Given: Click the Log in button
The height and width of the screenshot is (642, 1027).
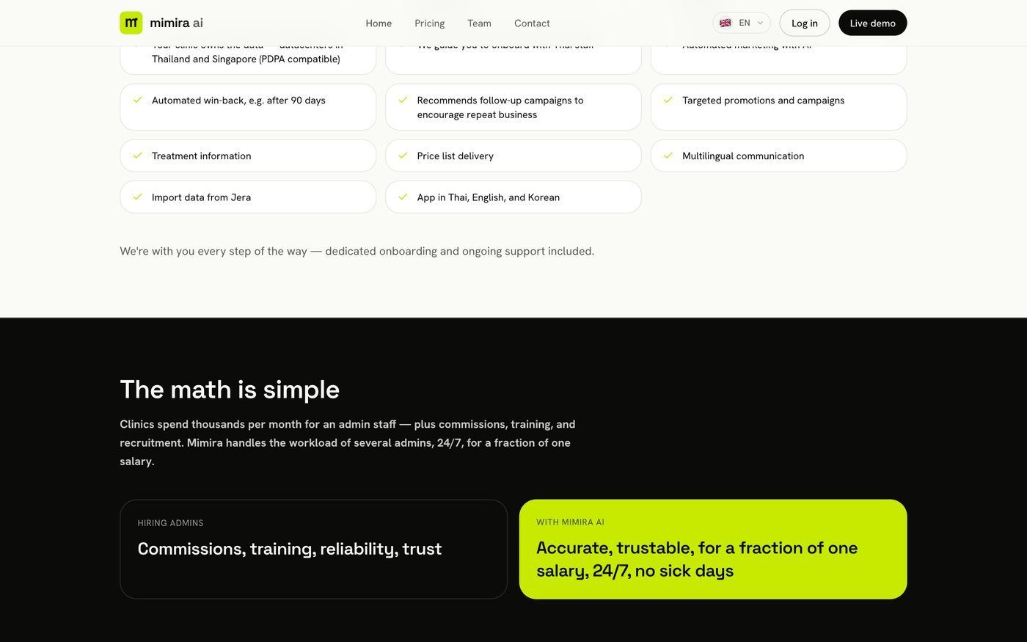Looking at the screenshot, I should pyautogui.click(x=805, y=23).
